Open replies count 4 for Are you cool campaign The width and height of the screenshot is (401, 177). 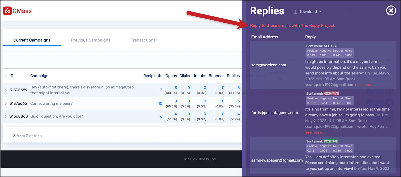pyautogui.click(x=239, y=114)
